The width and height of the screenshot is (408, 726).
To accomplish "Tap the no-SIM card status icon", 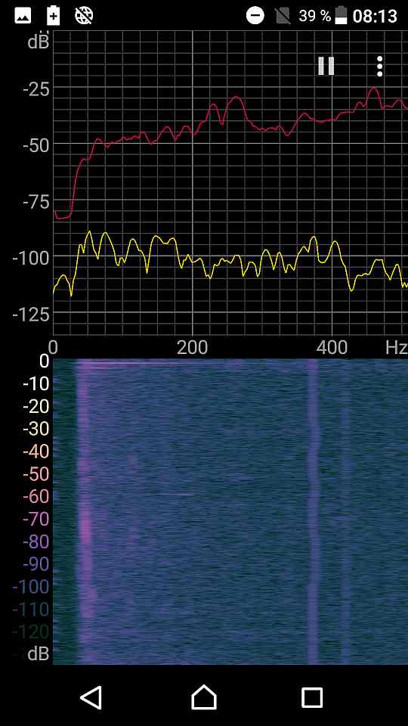I will [x=282, y=16].
